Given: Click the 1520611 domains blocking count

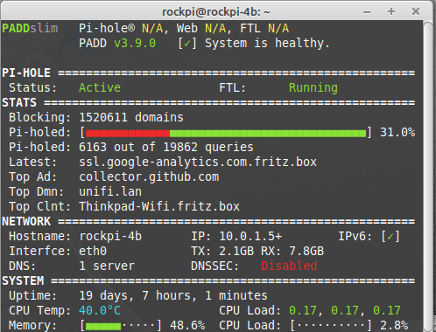Looking at the screenshot, I should [x=131, y=117].
